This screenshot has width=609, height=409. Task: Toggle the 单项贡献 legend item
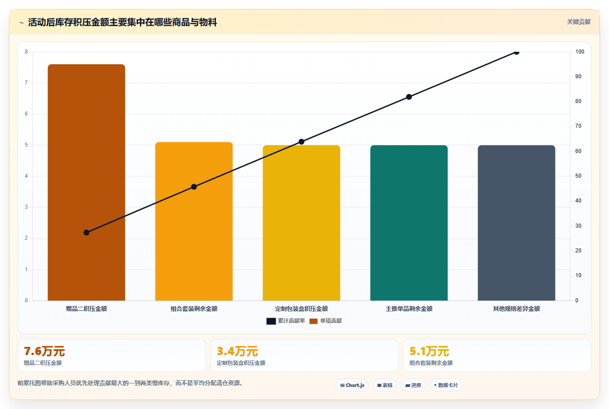tap(326, 321)
